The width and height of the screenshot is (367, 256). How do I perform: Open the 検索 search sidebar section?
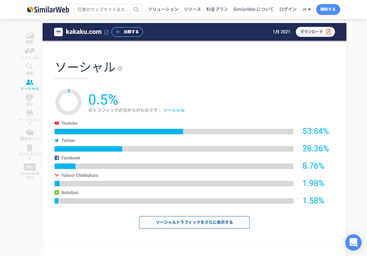[x=30, y=68]
